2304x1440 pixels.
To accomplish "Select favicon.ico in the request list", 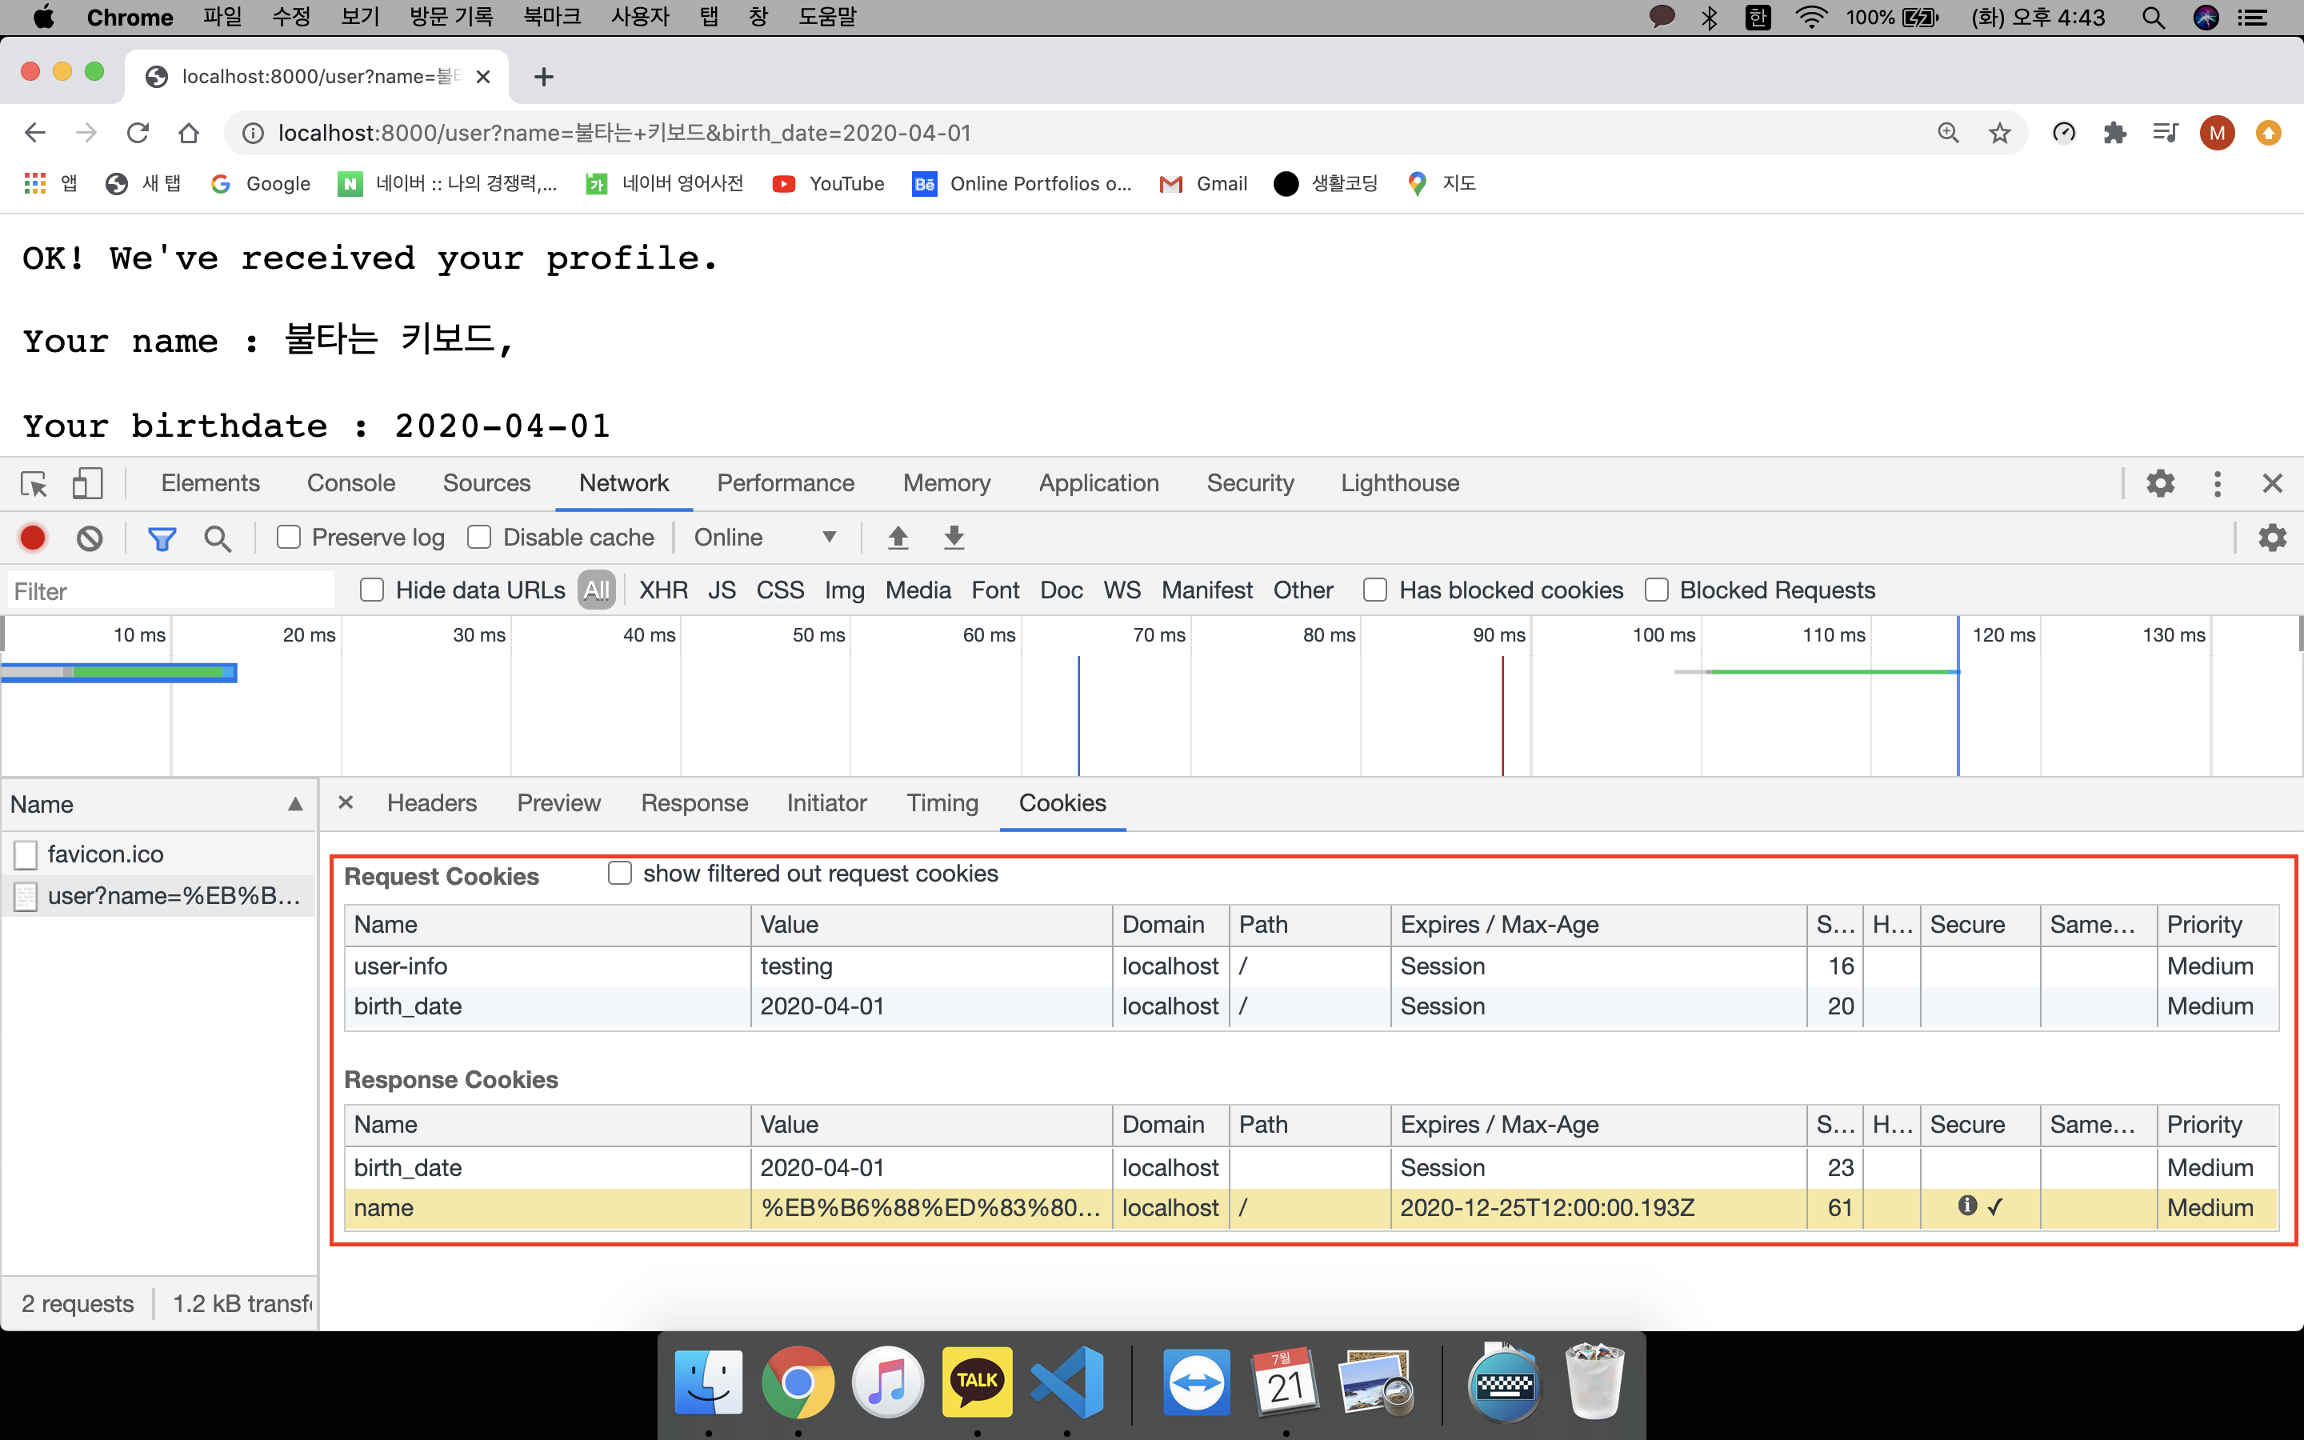I will (x=105, y=854).
